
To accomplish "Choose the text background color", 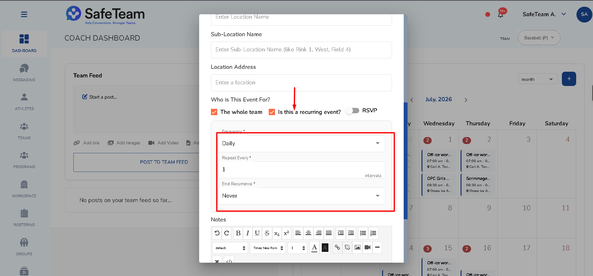I will 325,247.
